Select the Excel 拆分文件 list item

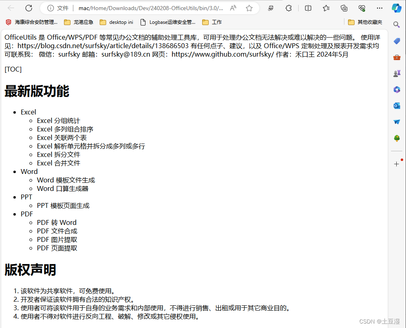point(58,154)
